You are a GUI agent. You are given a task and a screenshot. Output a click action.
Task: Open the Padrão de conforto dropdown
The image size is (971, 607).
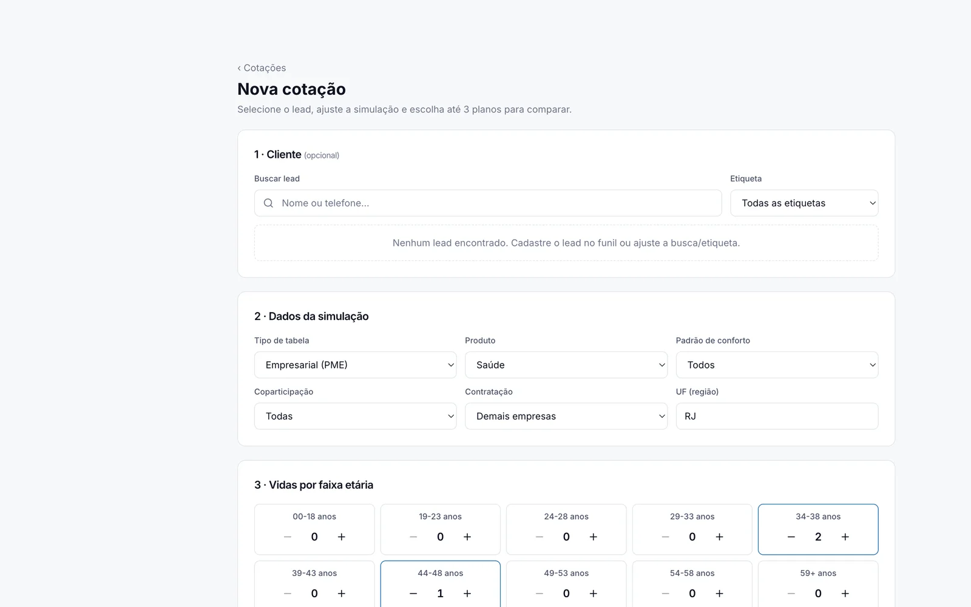(x=777, y=365)
